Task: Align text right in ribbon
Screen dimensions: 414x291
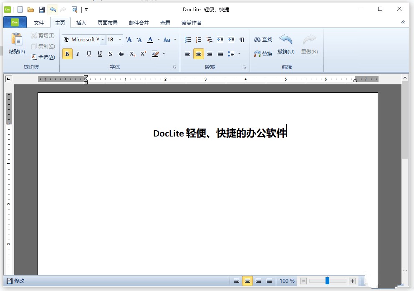Action: [x=210, y=54]
